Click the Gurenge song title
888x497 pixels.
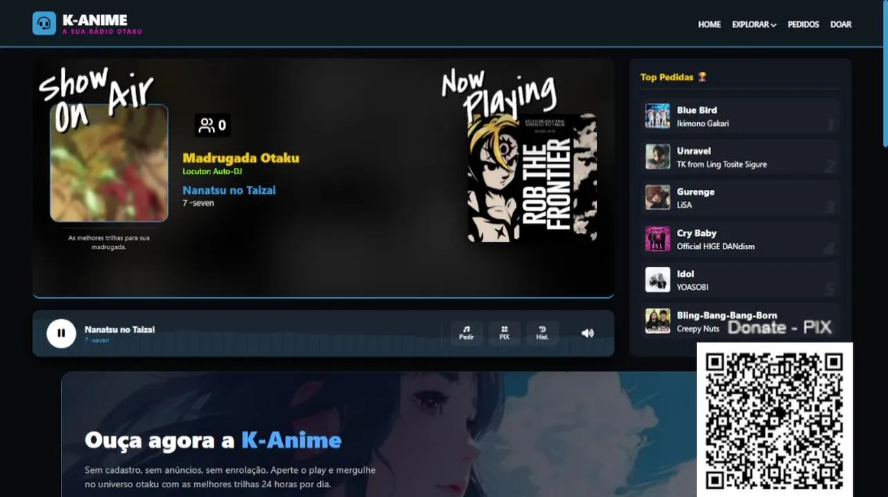pyautogui.click(x=696, y=192)
